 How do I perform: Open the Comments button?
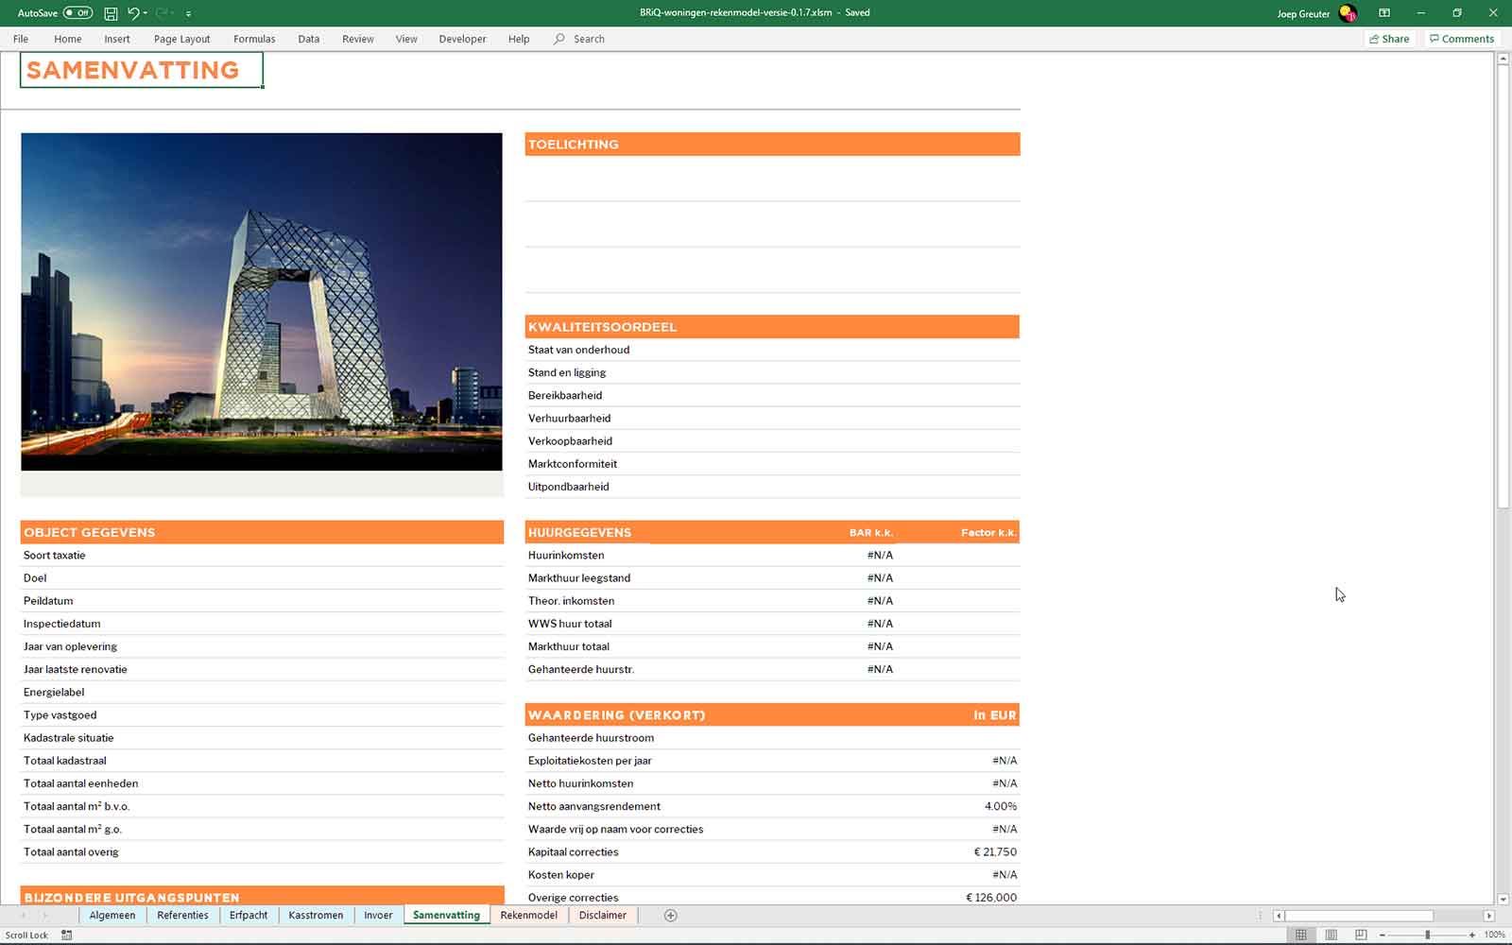(1461, 39)
